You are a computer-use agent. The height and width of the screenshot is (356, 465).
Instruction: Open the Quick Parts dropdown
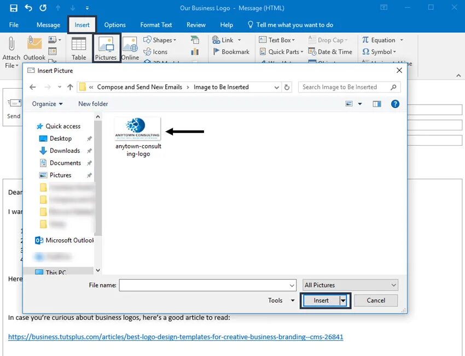click(x=281, y=51)
